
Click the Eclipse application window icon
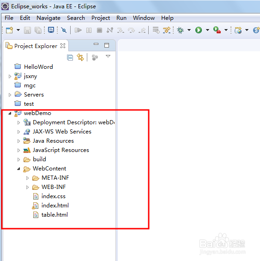click(x=5, y=6)
